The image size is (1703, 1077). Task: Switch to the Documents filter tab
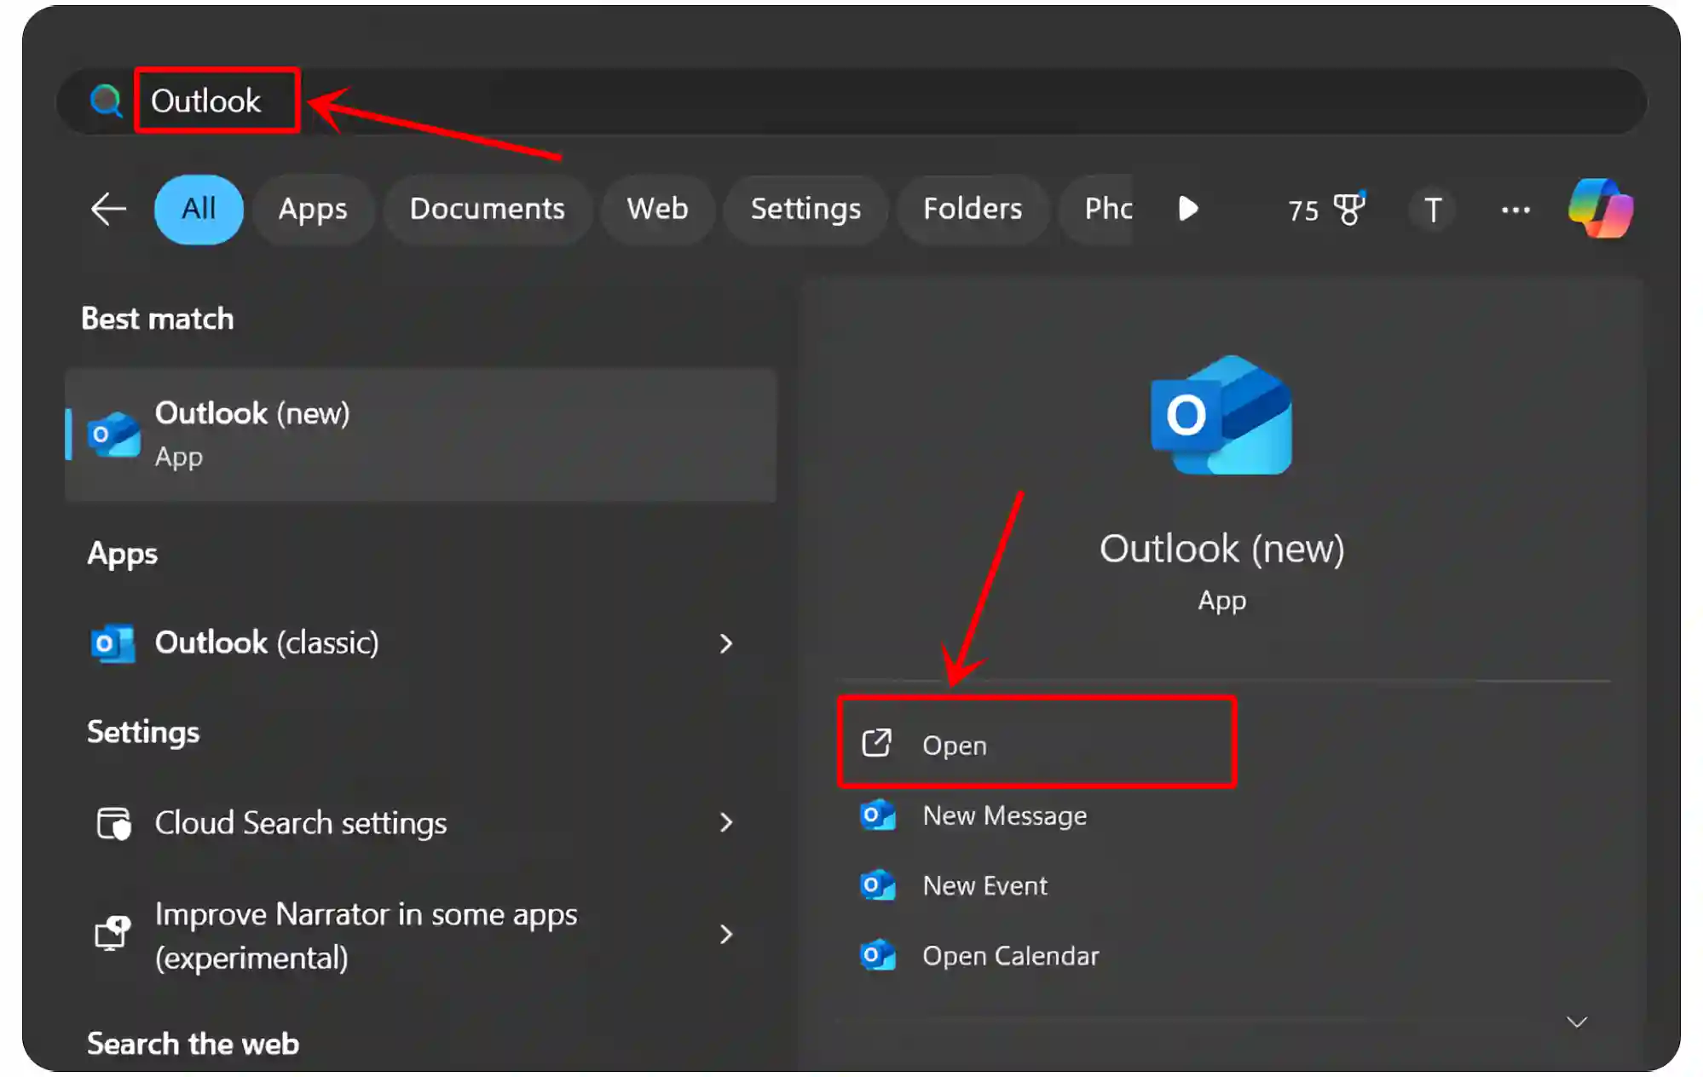click(x=487, y=209)
